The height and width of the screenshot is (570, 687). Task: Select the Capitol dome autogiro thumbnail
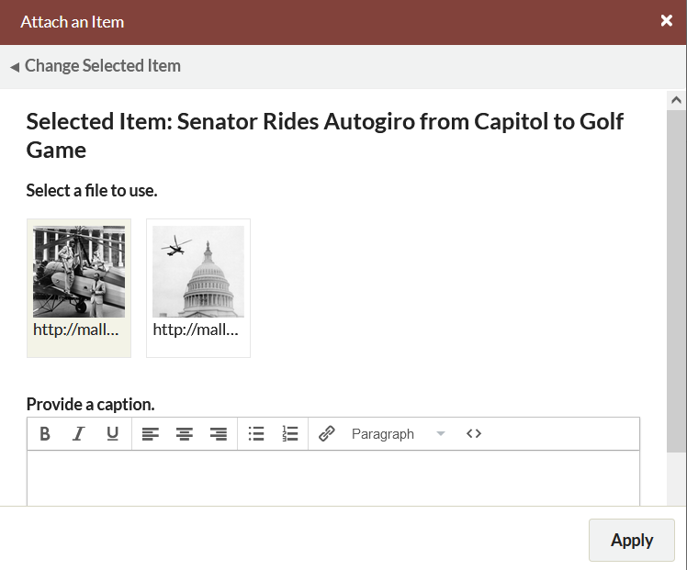198,272
